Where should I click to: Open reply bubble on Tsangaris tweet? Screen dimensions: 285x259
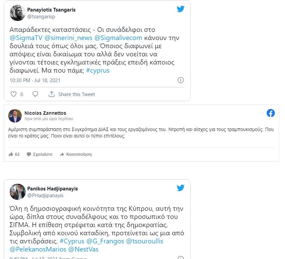tap(35, 94)
